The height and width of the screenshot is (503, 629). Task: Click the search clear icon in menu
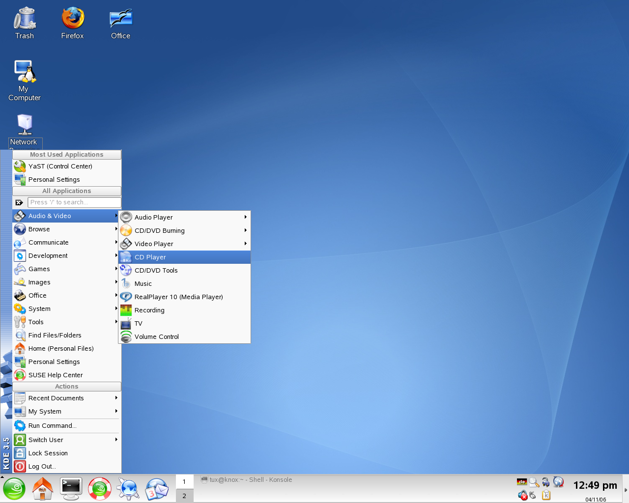[19, 202]
